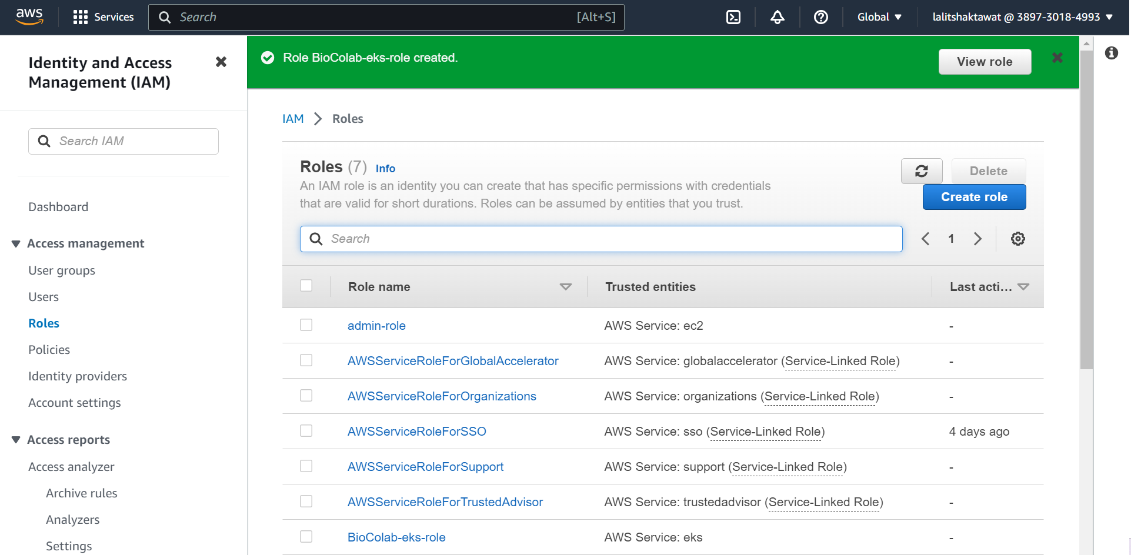The height and width of the screenshot is (555, 1131).
Task: Open Policies in the sidebar
Action: pos(49,350)
